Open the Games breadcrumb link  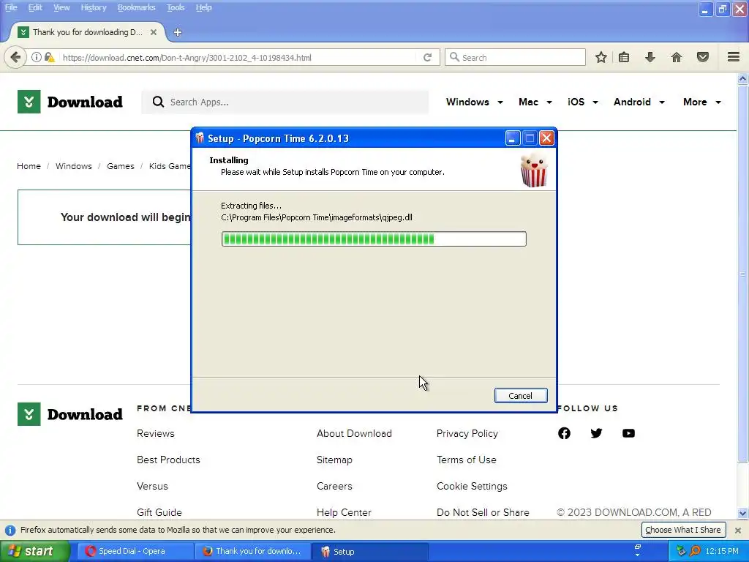point(121,166)
